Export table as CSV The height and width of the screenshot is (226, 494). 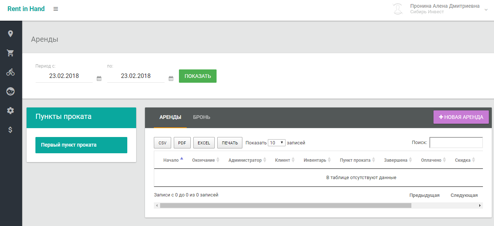pos(162,143)
